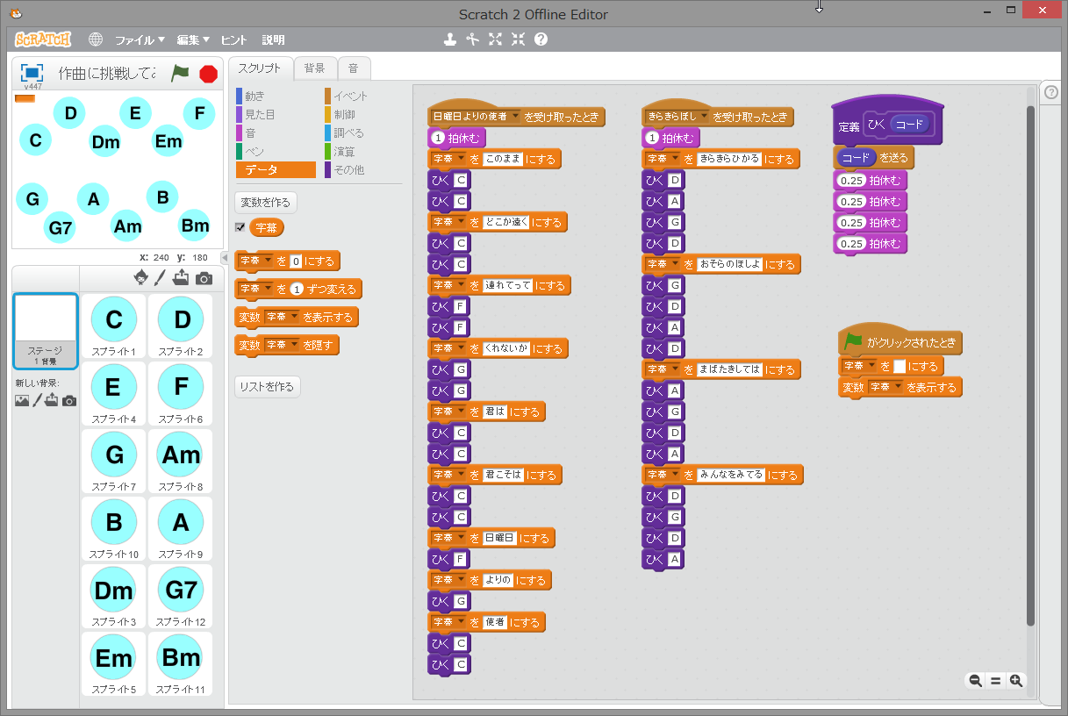This screenshot has width=1068, height=716.
Task: Select the G7 sprite スプライト12
Action: (x=181, y=597)
